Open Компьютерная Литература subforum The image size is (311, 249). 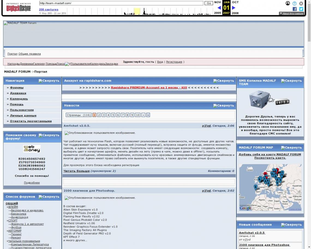(x=30, y=244)
